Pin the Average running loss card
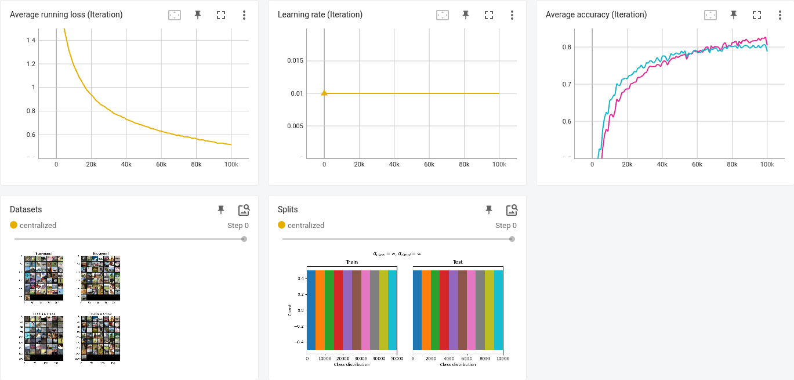The image size is (794, 380). tap(198, 15)
